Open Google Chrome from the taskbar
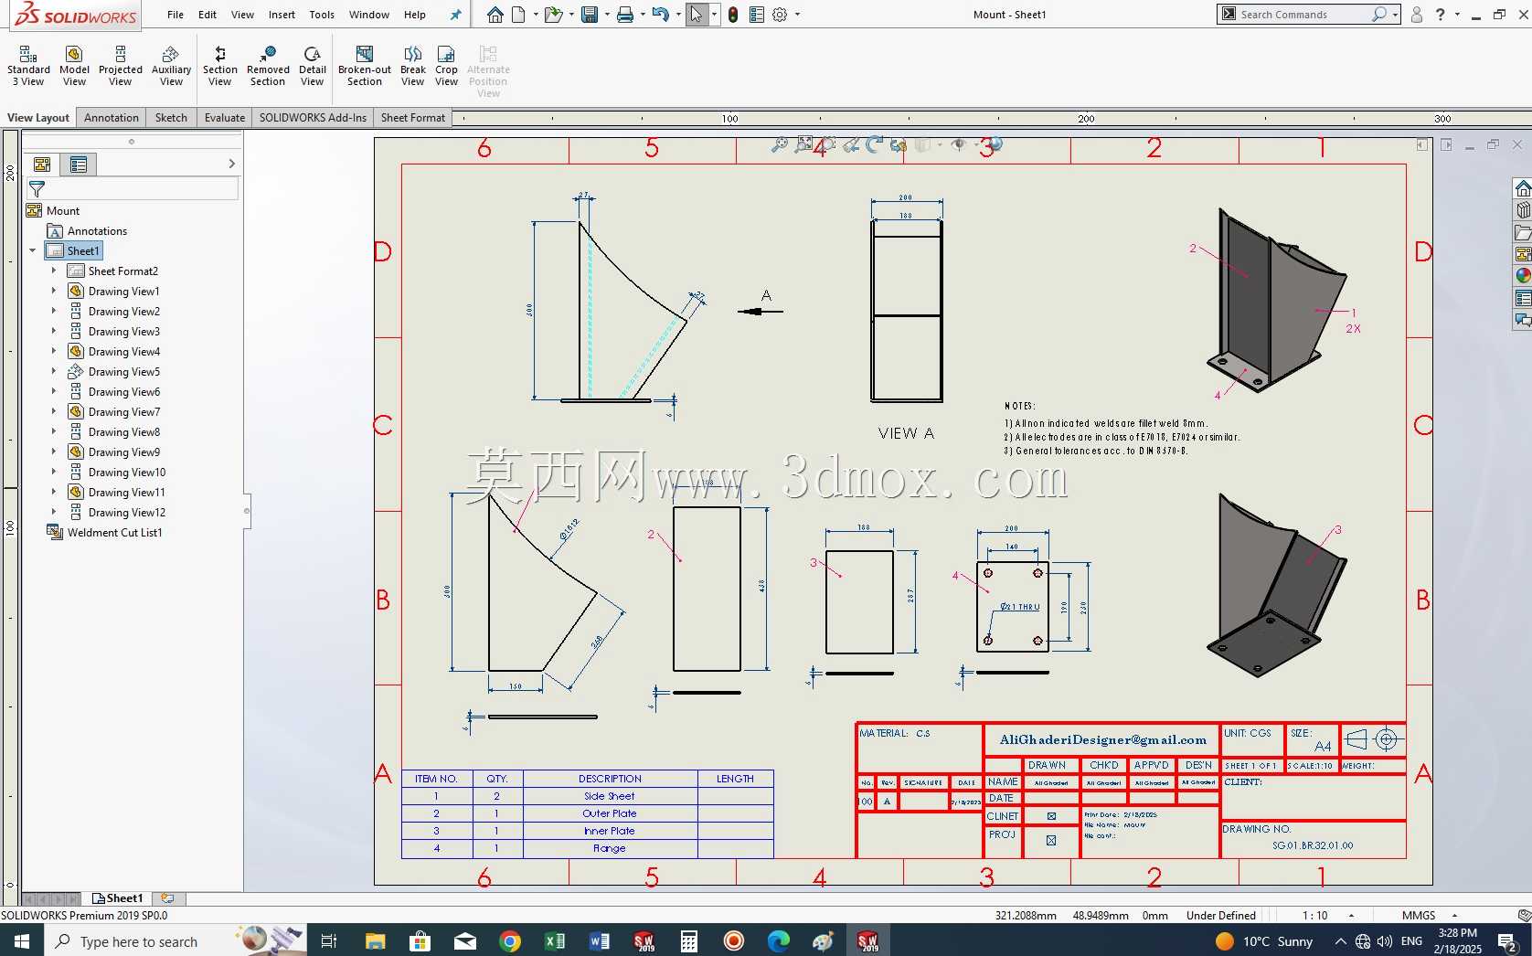This screenshot has height=956, width=1532. (x=510, y=940)
